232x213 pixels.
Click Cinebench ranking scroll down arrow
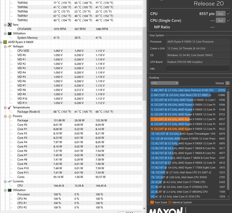[x=228, y=197]
